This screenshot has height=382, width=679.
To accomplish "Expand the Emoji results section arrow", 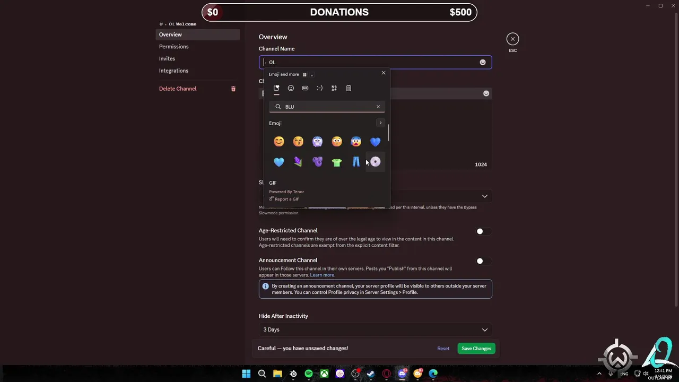I will pos(380,123).
